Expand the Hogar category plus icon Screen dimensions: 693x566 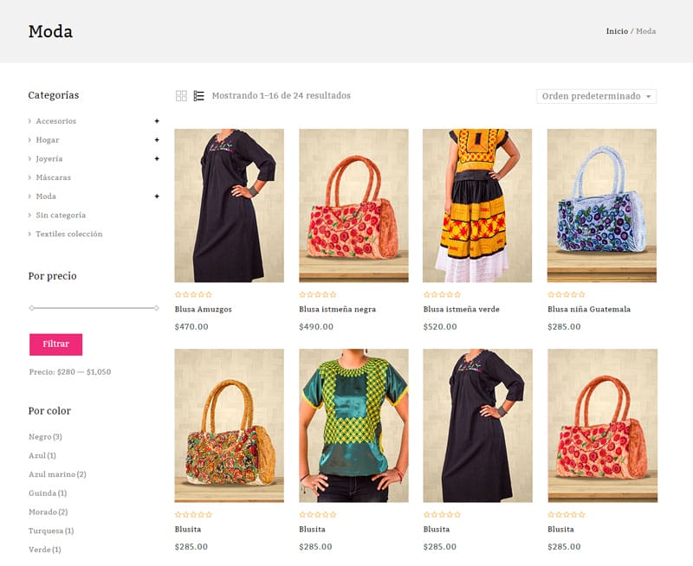157,140
